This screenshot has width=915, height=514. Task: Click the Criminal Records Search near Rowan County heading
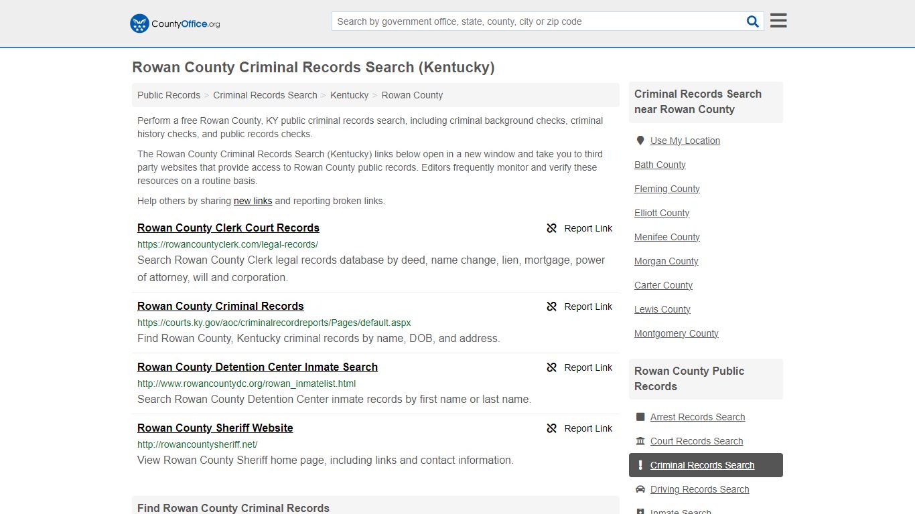click(698, 102)
